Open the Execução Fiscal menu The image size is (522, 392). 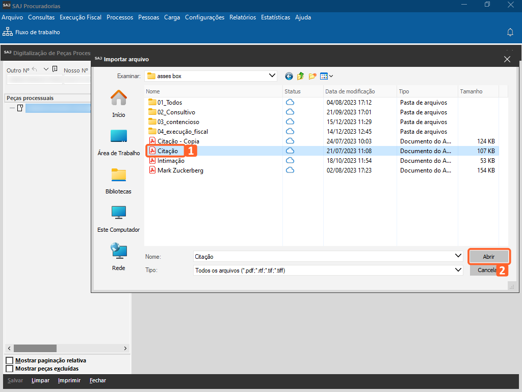[x=81, y=17]
